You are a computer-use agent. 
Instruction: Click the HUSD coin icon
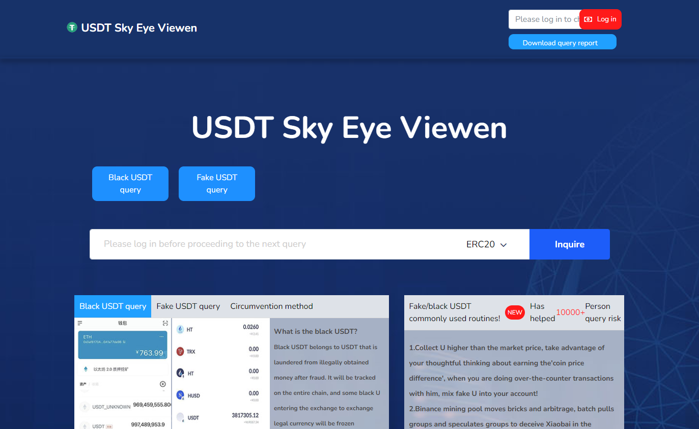(180, 395)
